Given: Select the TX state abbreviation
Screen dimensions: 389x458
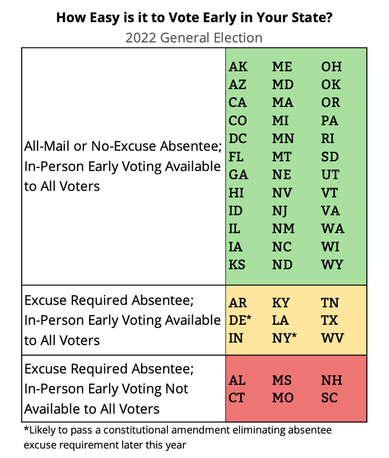Looking at the screenshot, I should pos(330,320).
